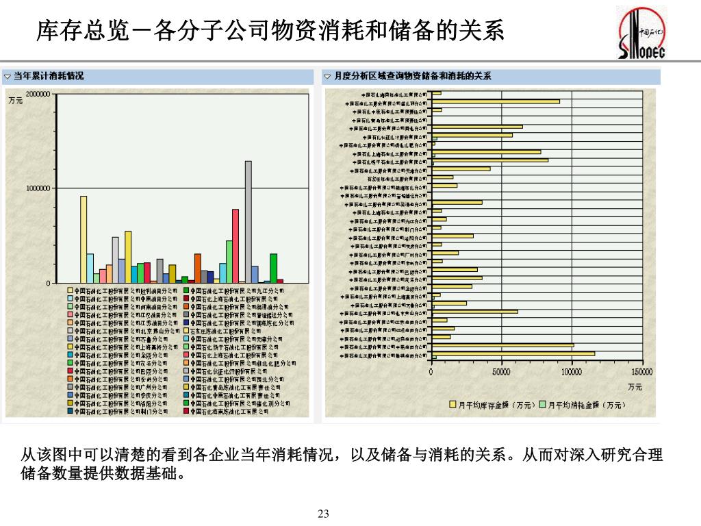
Task: Select the 金陵分公司 cyan legend swatch
Action: pos(71,355)
